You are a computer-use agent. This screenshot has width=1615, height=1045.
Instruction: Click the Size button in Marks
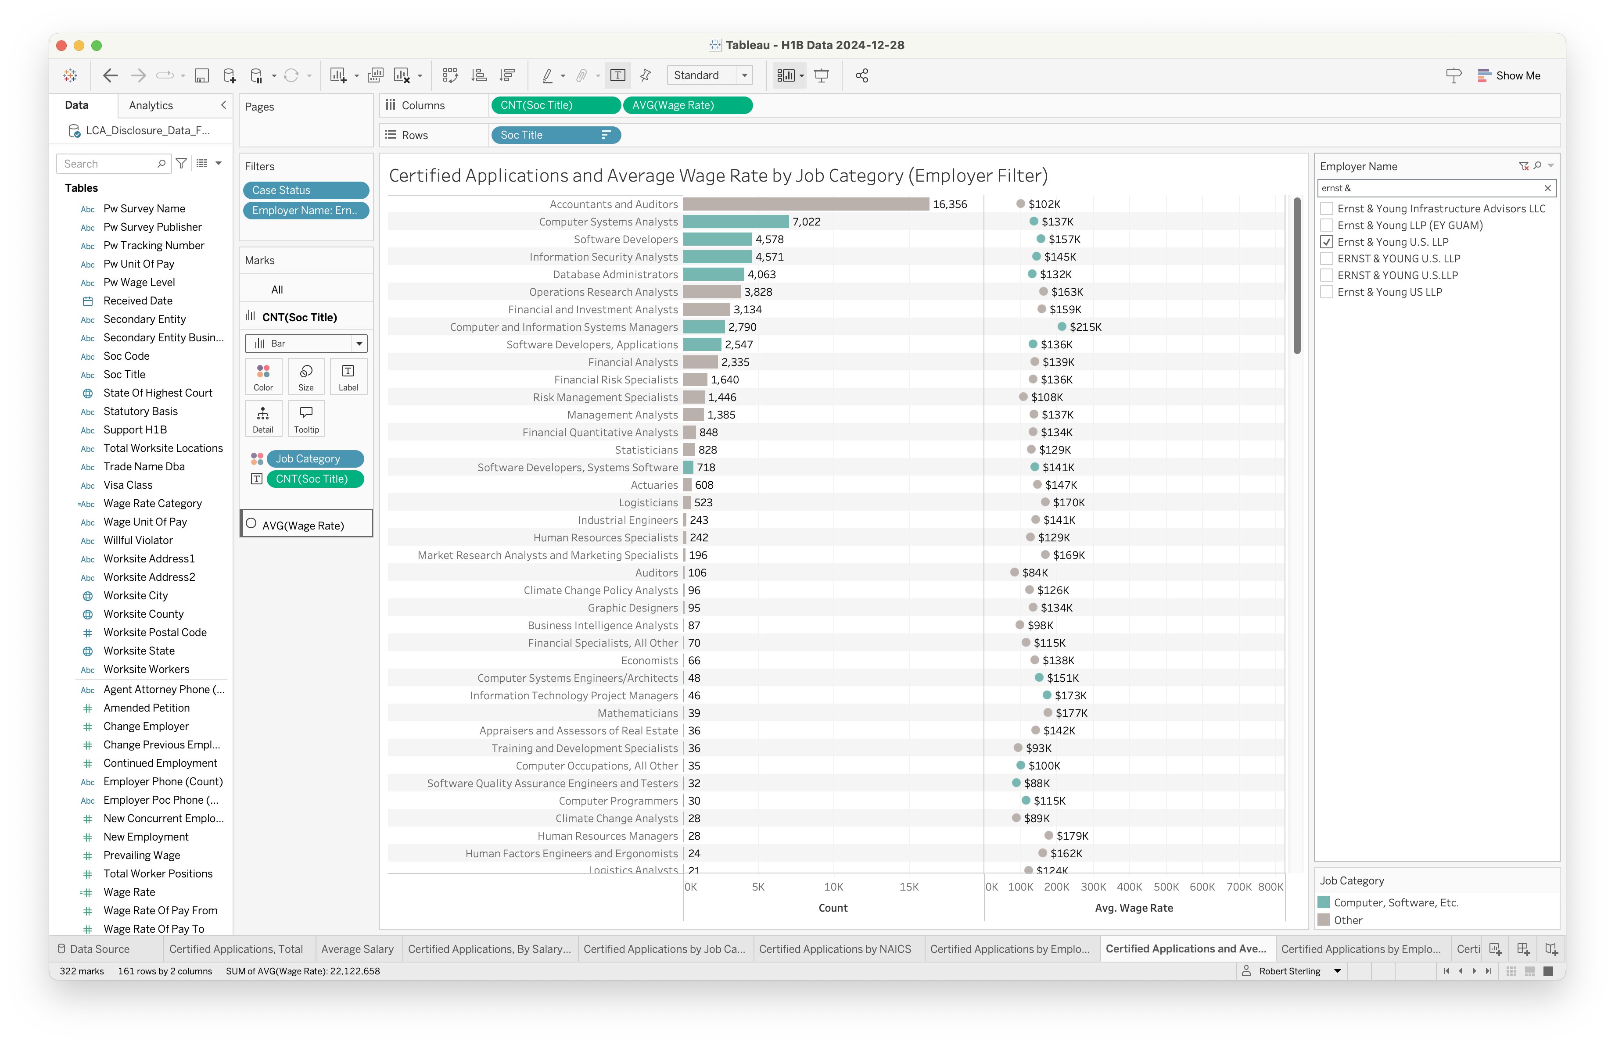(x=306, y=376)
